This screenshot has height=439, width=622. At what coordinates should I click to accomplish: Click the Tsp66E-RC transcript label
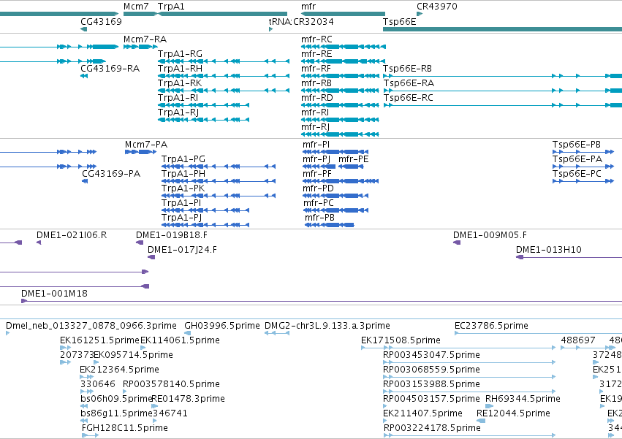click(x=408, y=98)
